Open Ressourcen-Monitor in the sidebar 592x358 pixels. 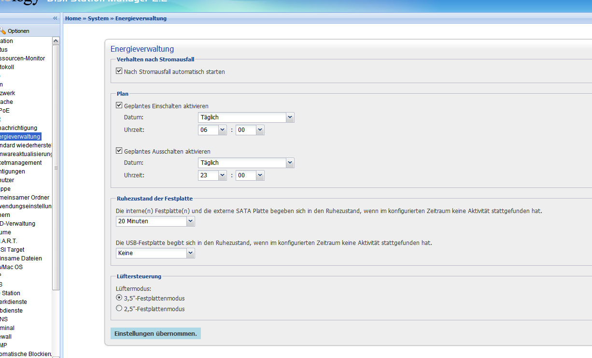pyautogui.click(x=22, y=58)
